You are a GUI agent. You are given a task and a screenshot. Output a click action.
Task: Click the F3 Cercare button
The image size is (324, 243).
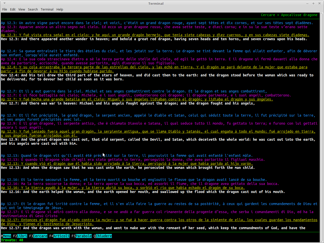(x=38, y=236)
